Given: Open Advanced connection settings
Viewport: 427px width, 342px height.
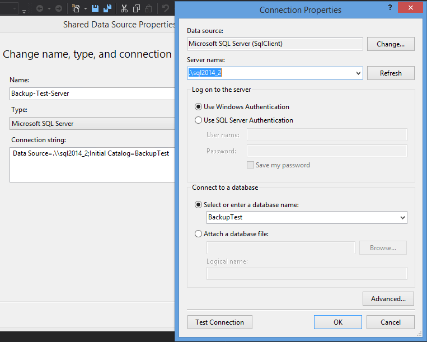Looking at the screenshot, I should point(388,298).
